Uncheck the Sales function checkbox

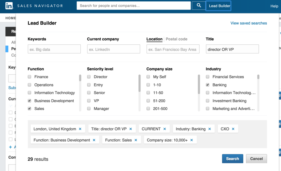pyautogui.click(x=30, y=108)
